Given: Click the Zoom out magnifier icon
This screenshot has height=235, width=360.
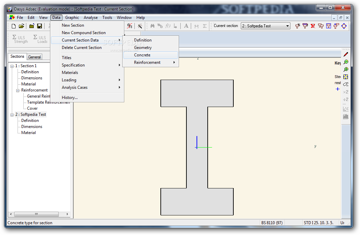Looking at the screenshot, I should (x=346, y=62).
